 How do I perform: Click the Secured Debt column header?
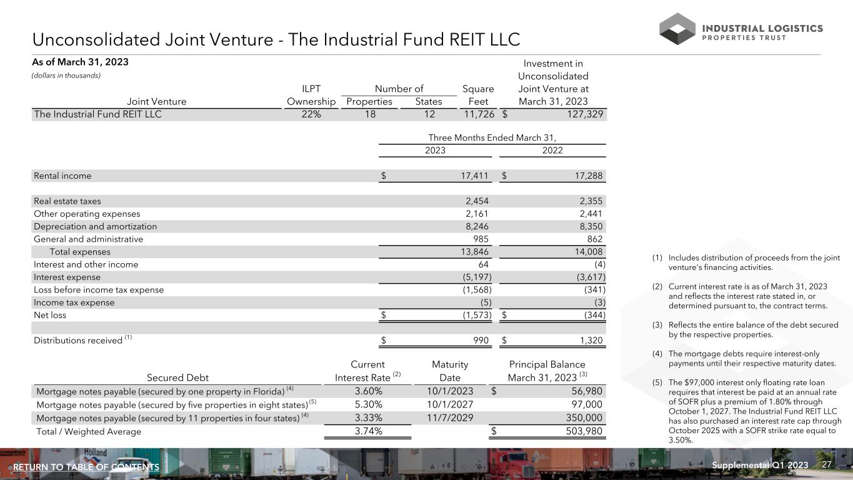(x=178, y=377)
